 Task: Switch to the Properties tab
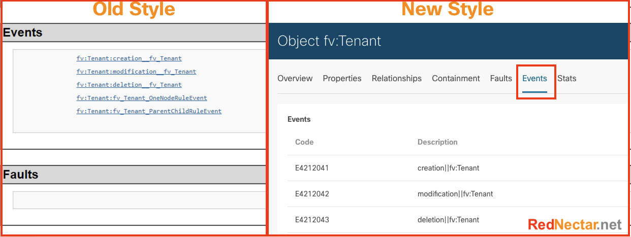(x=342, y=79)
